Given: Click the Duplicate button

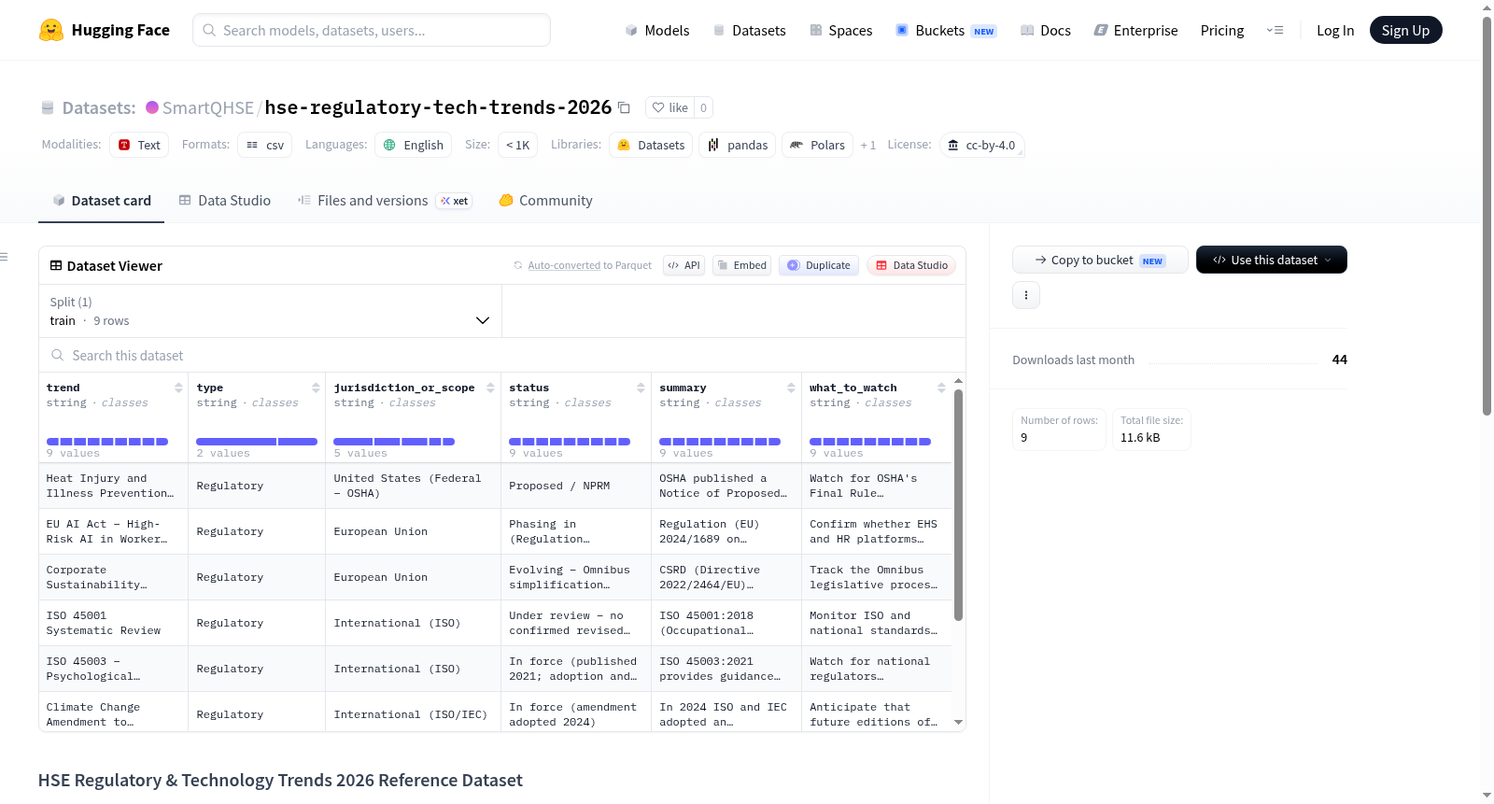Looking at the screenshot, I should (x=819, y=265).
